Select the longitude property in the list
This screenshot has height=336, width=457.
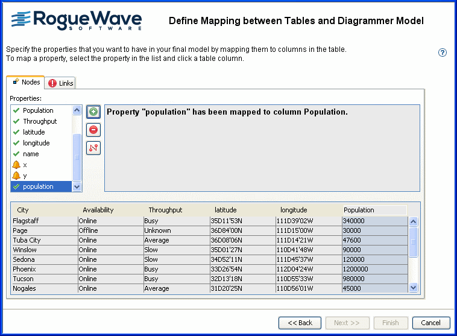point(36,143)
